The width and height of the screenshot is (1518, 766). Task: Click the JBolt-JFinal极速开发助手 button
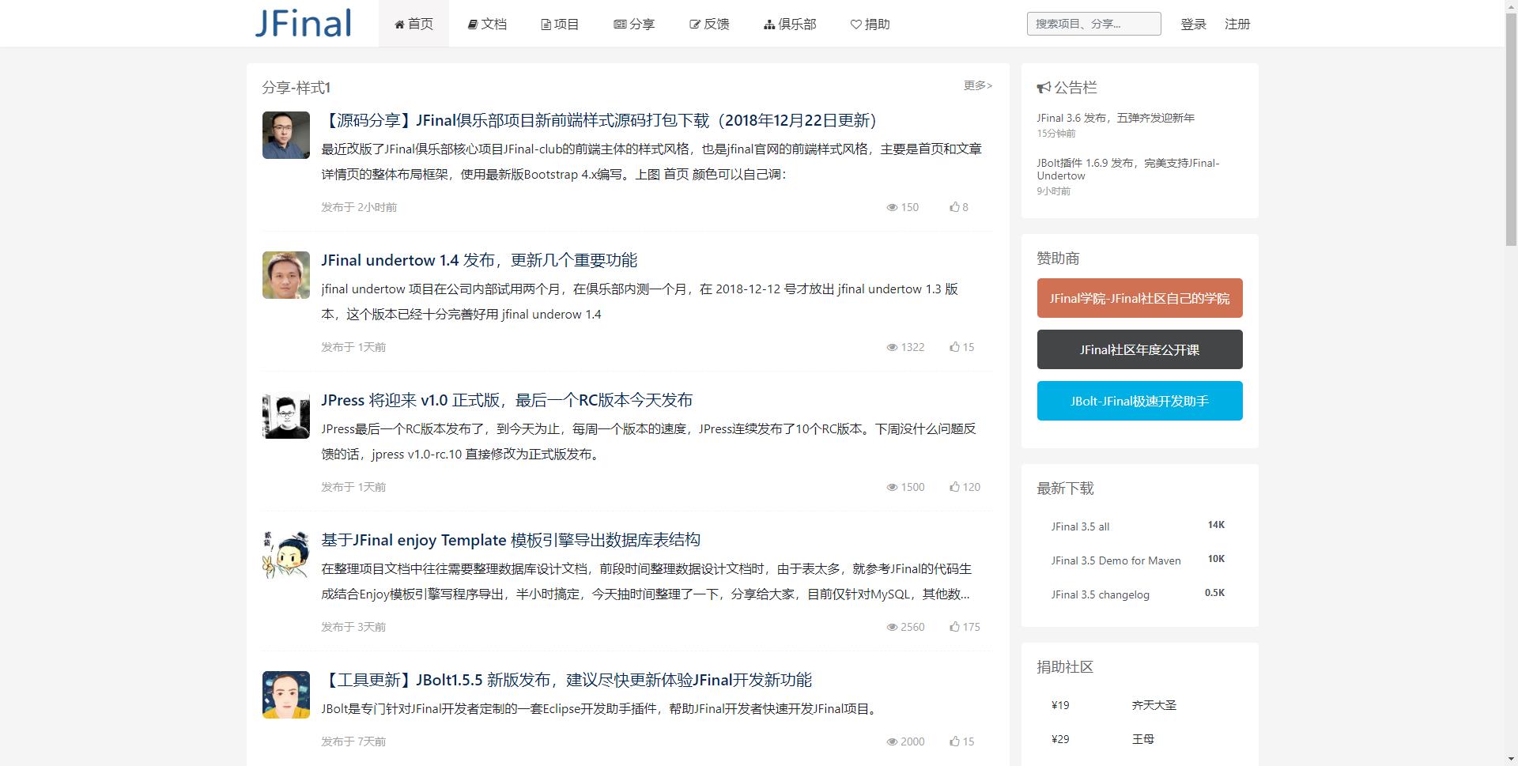[x=1139, y=401]
